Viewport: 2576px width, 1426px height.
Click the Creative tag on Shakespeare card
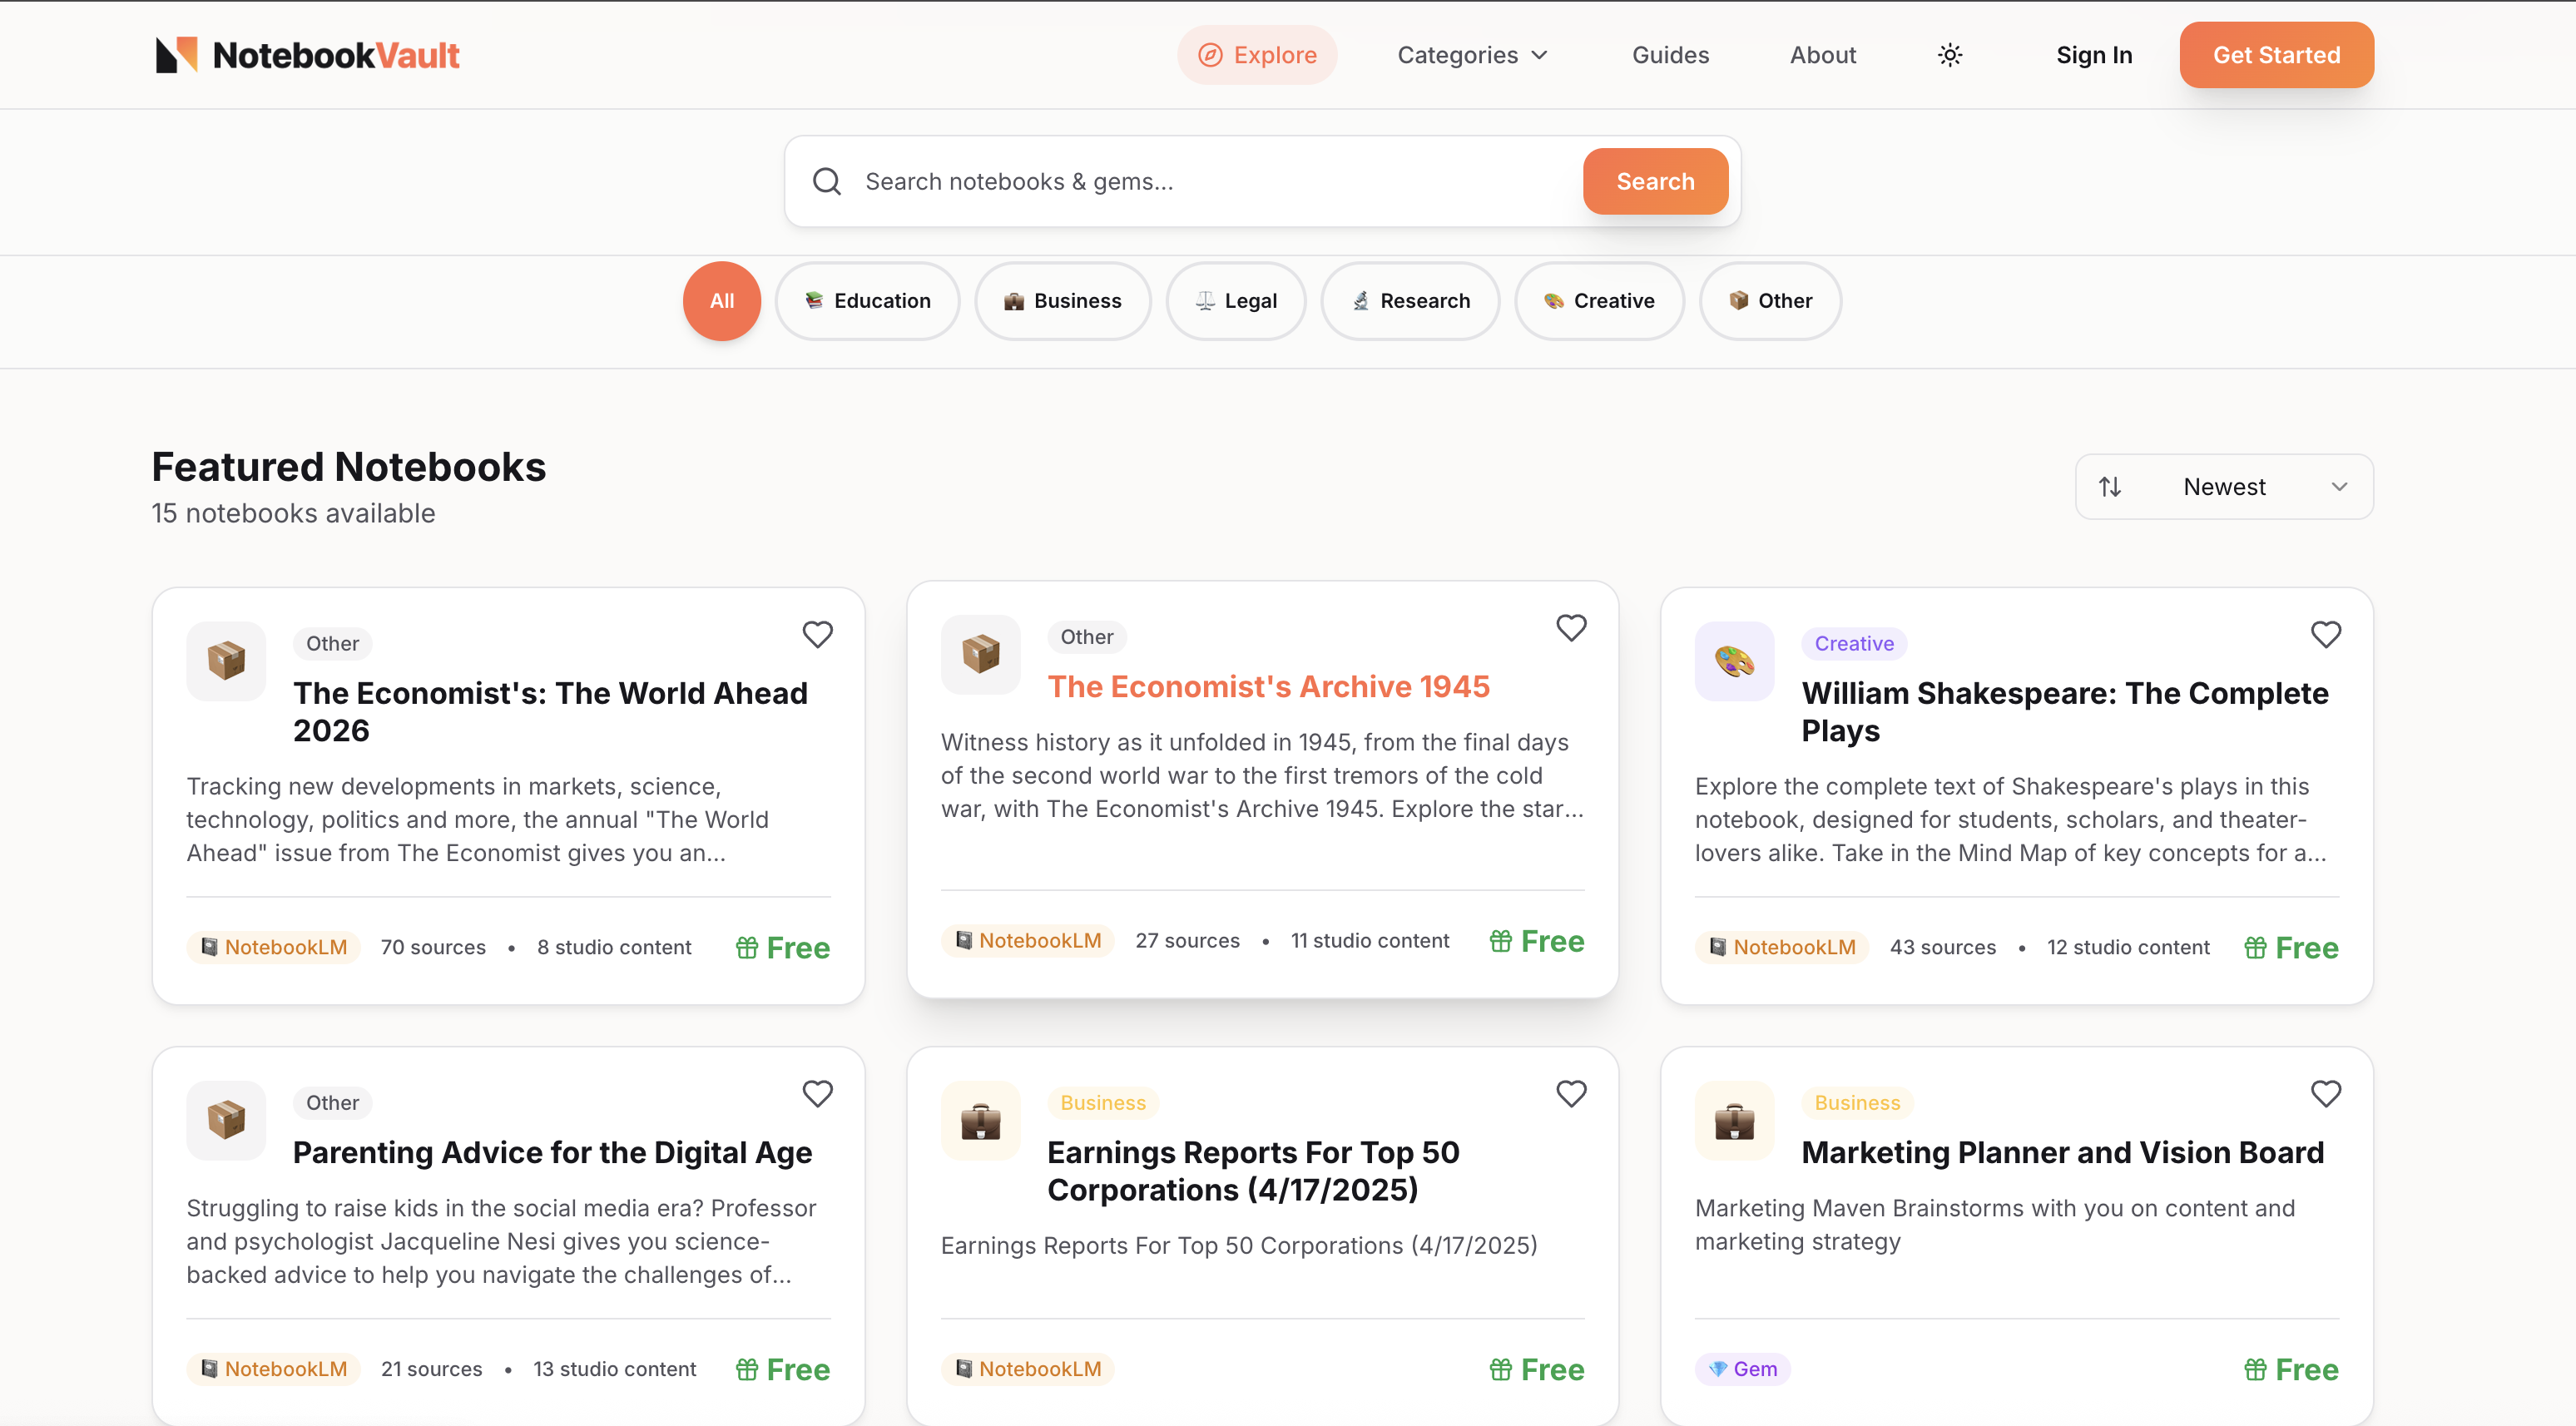[1854, 643]
